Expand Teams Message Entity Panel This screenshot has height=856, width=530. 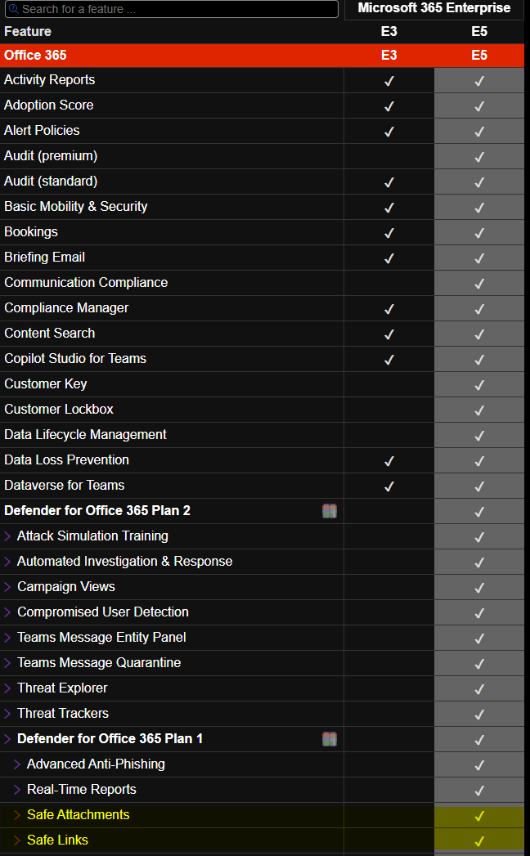(x=7, y=638)
